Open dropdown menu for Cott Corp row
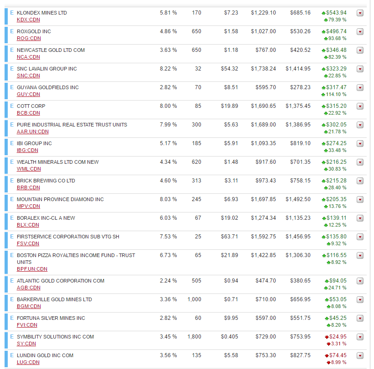 pos(360,106)
